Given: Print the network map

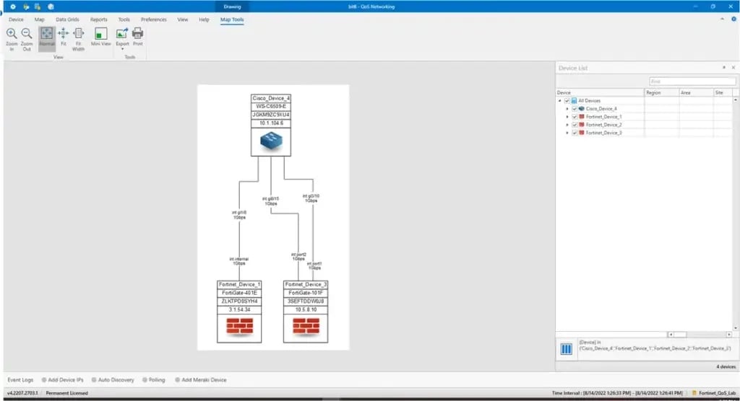Looking at the screenshot, I should coord(137,37).
